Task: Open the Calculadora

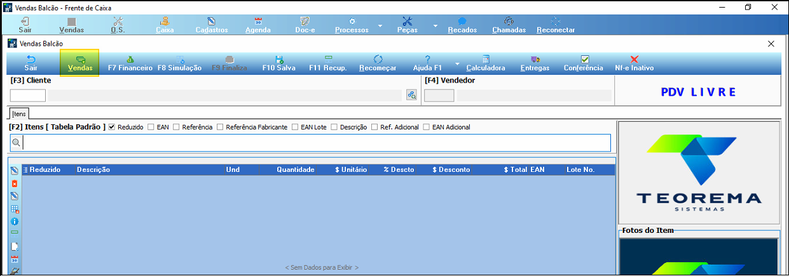Action: [x=486, y=63]
